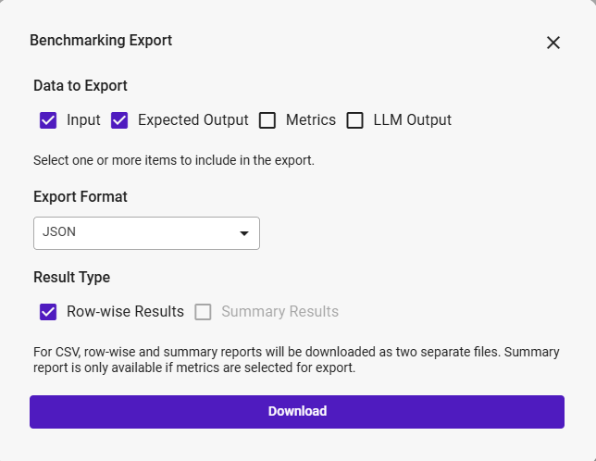This screenshot has height=461, width=596.
Task: Close the Benchmarking Export dialog
Action: click(x=553, y=43)
